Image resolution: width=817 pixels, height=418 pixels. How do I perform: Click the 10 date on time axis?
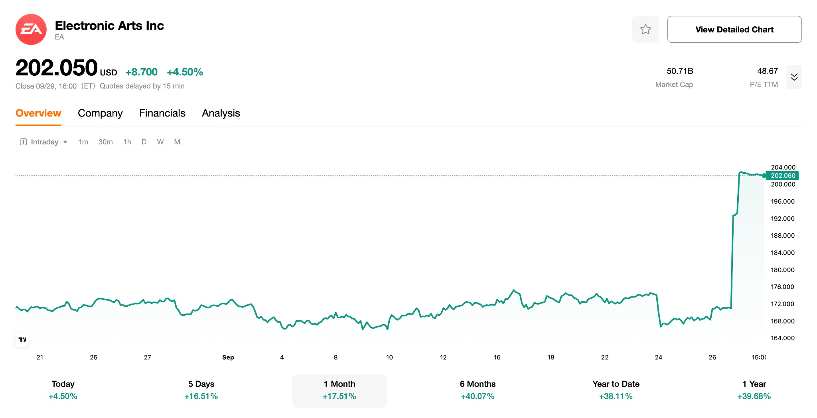pyautogui.click(x=389, y=357)
